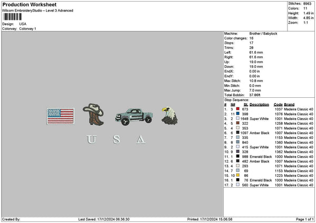
Task: Pick the gray-blue swatch in stop 8
Action: [x=238, y=142]
